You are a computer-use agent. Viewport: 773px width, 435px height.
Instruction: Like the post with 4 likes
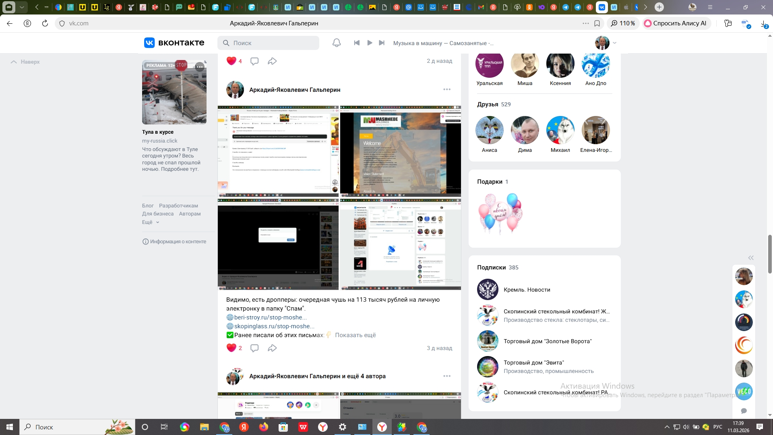[x=231, y=61]
